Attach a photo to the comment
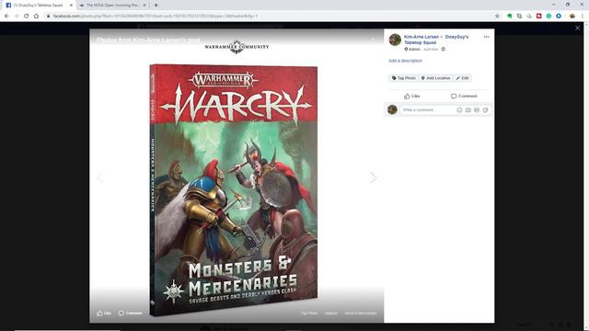Image resolution: width=589 pixels, height=331 pixels. point(468,110)
